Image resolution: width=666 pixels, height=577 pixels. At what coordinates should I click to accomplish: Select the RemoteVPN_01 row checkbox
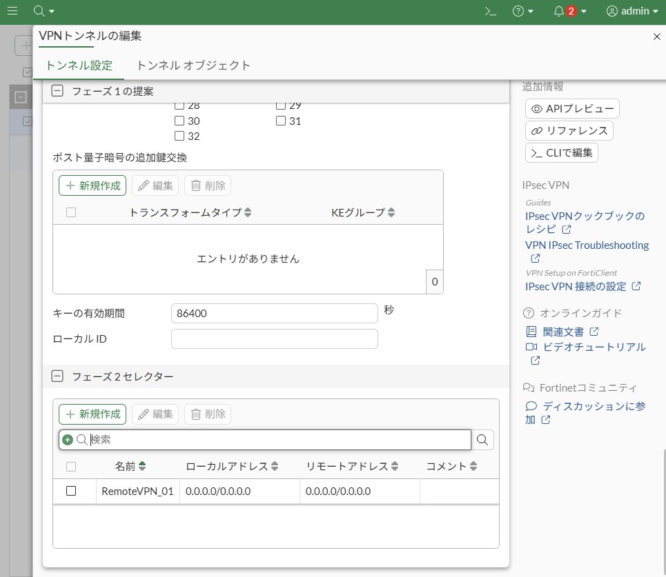pos(71,491)
